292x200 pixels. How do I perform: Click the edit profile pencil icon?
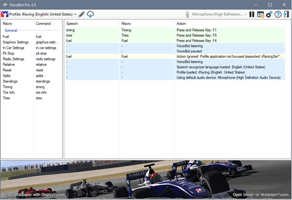(x=82, y=14)
